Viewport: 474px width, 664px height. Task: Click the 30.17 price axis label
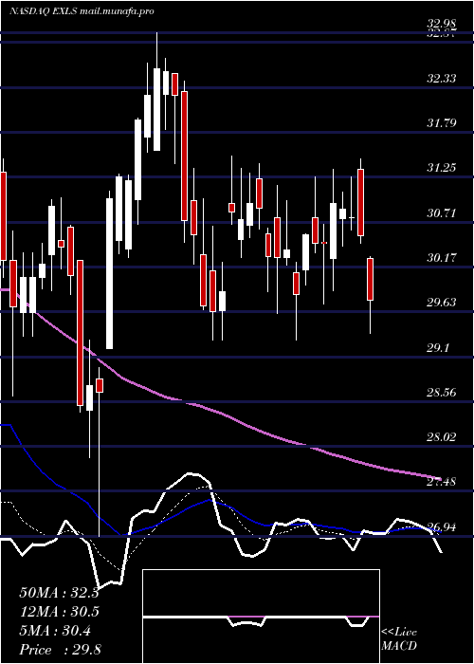(442, 257)
